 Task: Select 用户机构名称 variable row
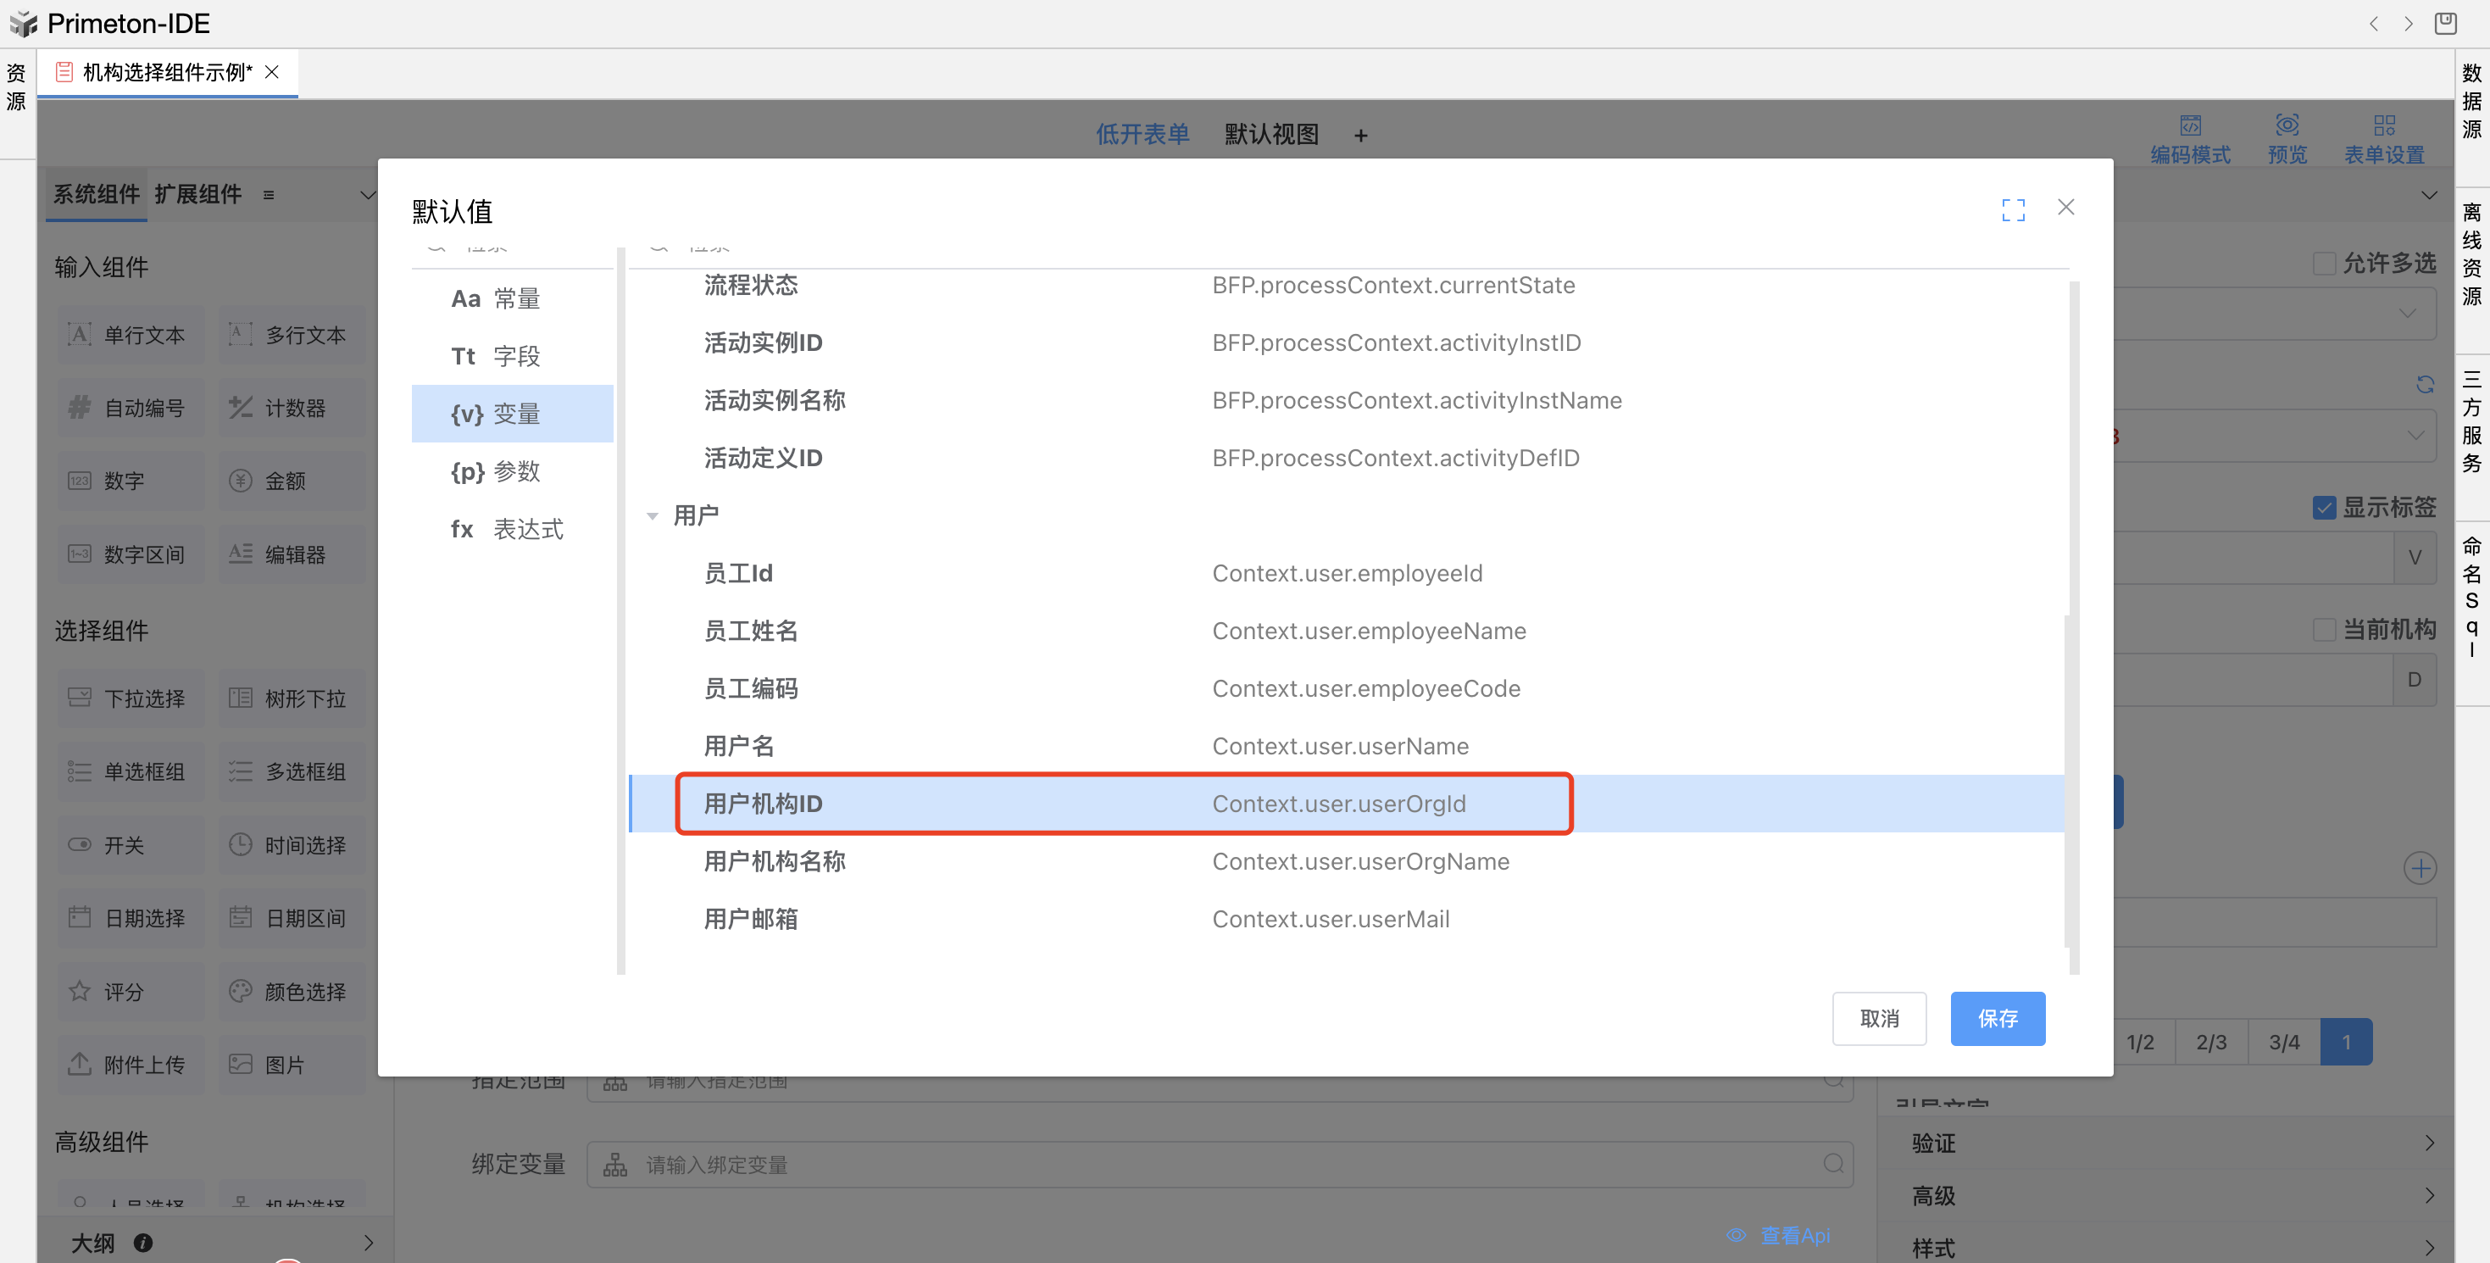pos(775,862)
